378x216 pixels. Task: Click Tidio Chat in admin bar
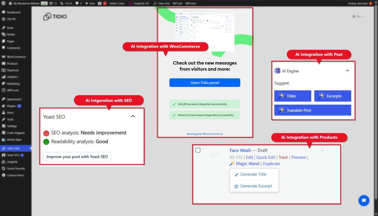pos(161,4)
